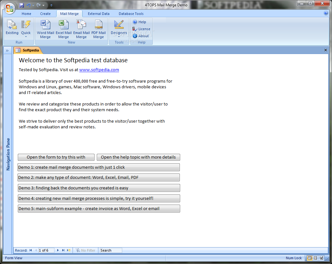Select Demo 4: creating new mail merge processes
This screenshot has height=264, width=332.
coord(99,198)
